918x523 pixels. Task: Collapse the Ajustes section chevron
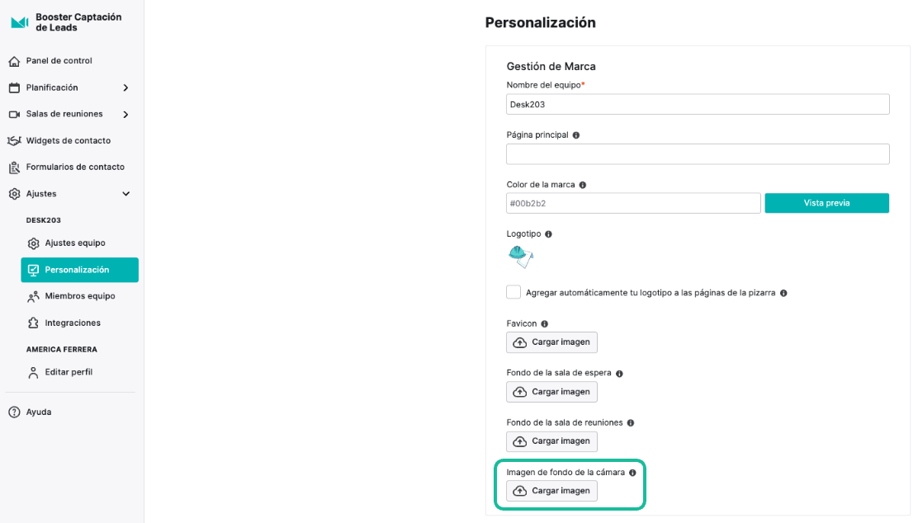(x=125, y=194)
